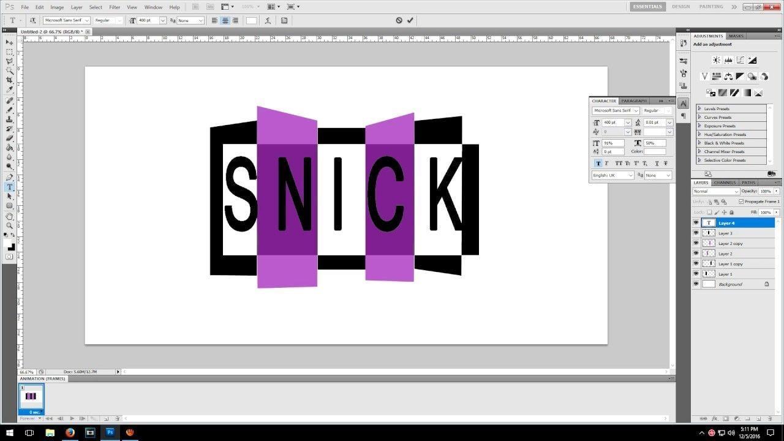The width and height of the screenshot is (784, 441).
Task: Switch to the Channels tab
Action: [725, 183]
